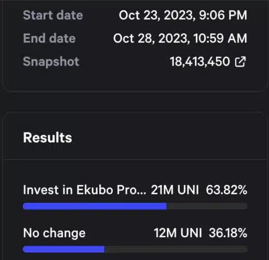Select the Invest in Ekubo Pro... option
This screenshot has width=269, height=260.
pos(85,190)
